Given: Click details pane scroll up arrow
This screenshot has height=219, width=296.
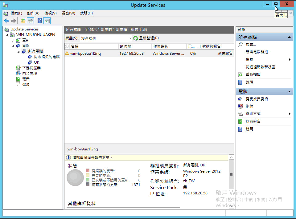Looking at the screenshot, I should coord(232,157).
